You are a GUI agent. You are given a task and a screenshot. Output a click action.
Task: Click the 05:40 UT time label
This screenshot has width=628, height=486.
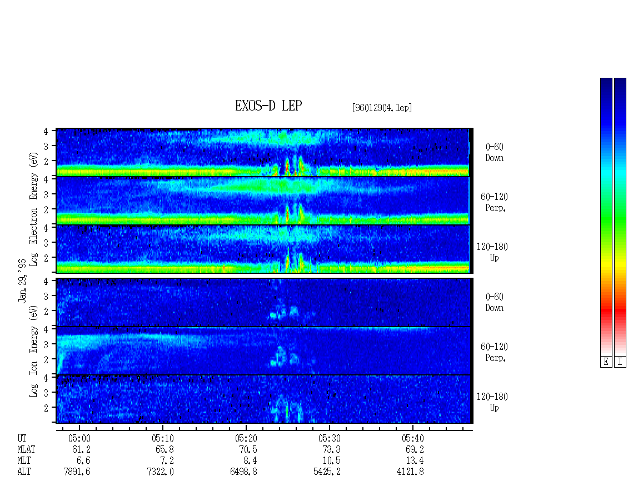point(412,438)
